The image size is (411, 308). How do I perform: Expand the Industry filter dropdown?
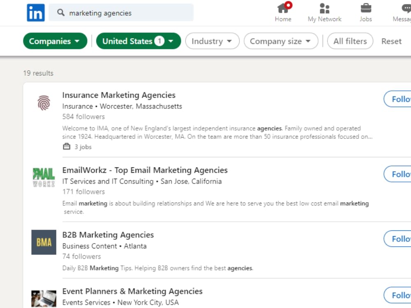(x=212, y=41)
